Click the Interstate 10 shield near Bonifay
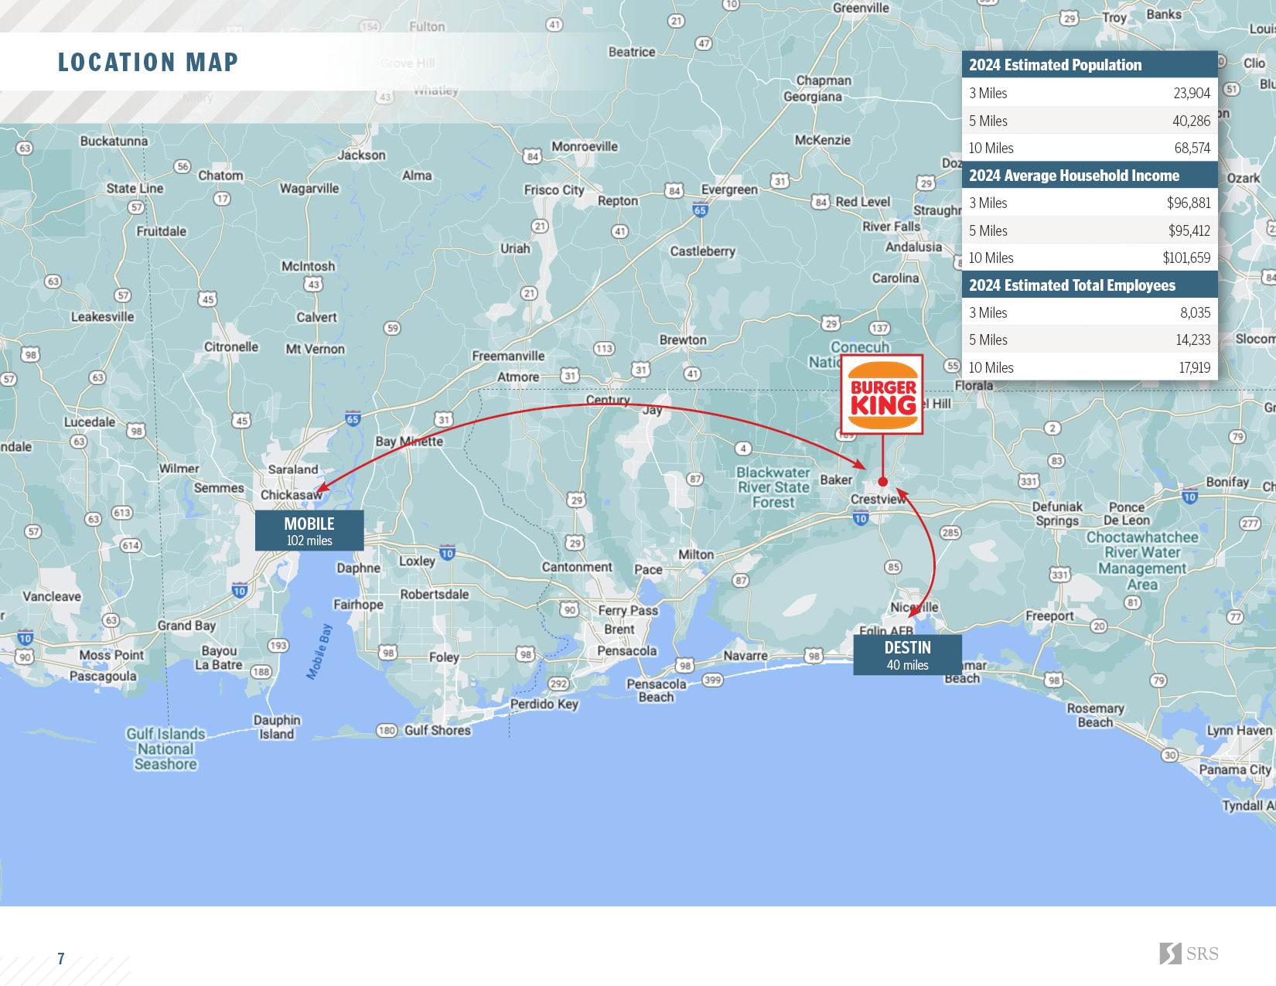1276x986 pixels. click(x=1189, y=497)
